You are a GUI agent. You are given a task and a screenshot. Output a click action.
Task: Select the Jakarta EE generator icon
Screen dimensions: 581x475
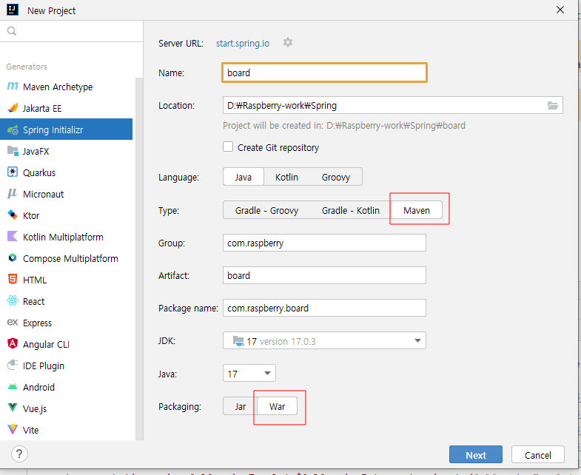(x=13, y=108)
